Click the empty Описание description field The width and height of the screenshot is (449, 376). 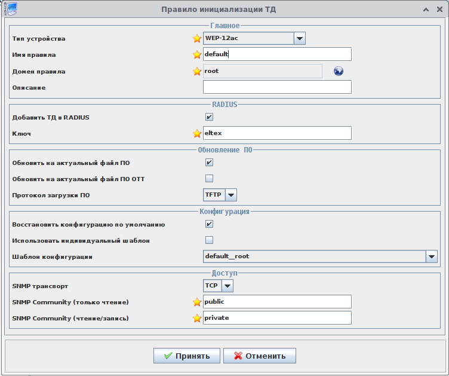pos(277,88)
